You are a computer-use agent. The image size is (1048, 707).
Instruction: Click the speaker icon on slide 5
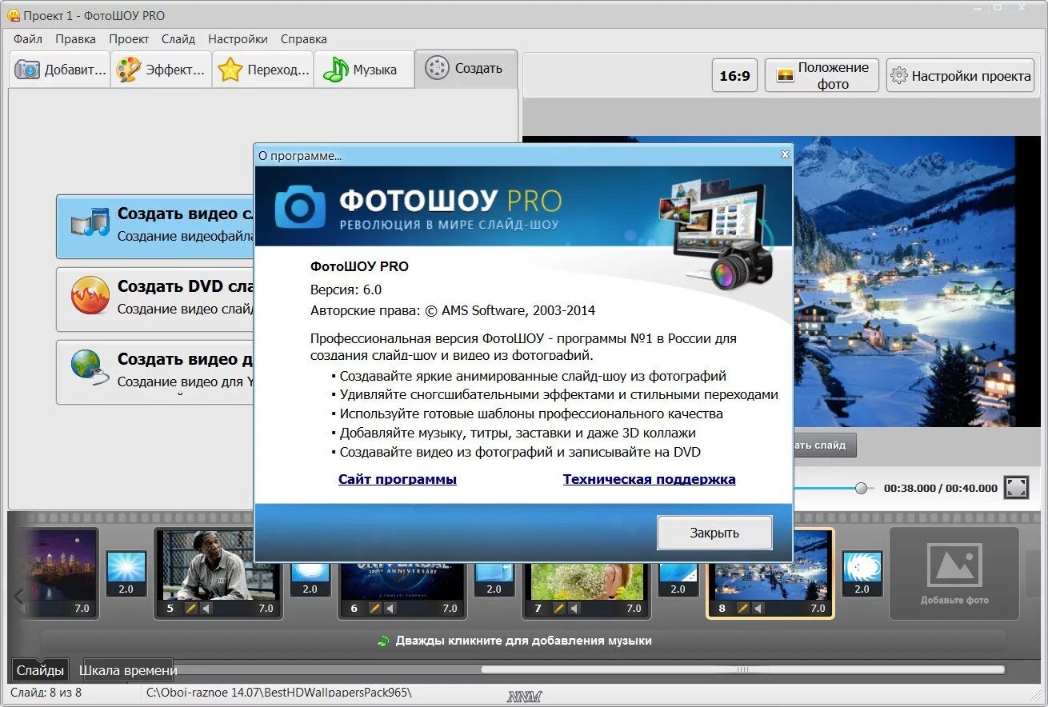(x=206, y=609)
